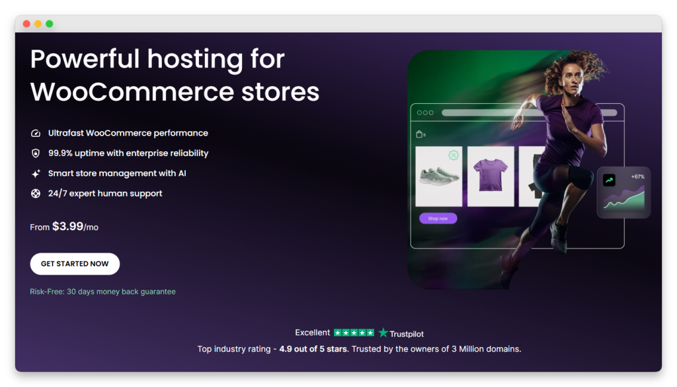Click the GET STARTED NOW button
This screenshot has height=387, width=677.
coord(75,263)
